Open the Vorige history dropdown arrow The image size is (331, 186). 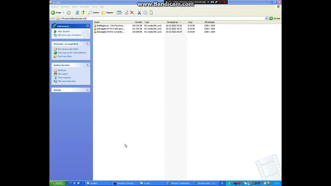tap(64, 12)
